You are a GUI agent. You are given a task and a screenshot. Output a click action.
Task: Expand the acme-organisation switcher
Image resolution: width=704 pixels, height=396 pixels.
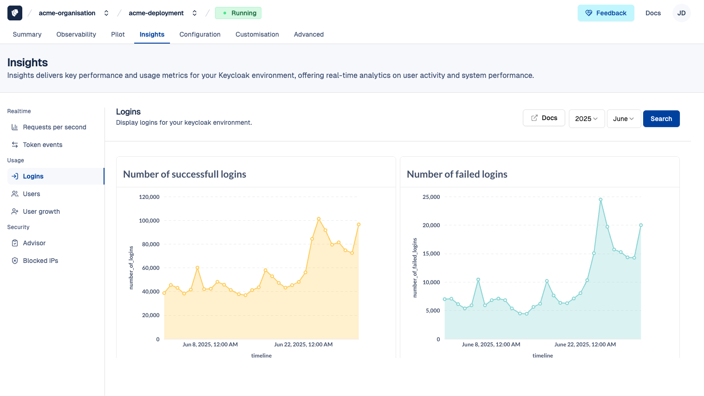(x=106, y=13)
